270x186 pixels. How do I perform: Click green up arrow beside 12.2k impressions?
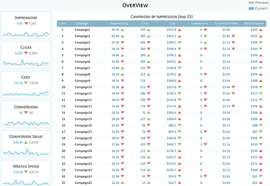click(122, 183)
